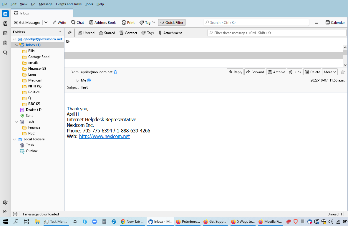Open Settings gear in the sidebar

point(5,202)
